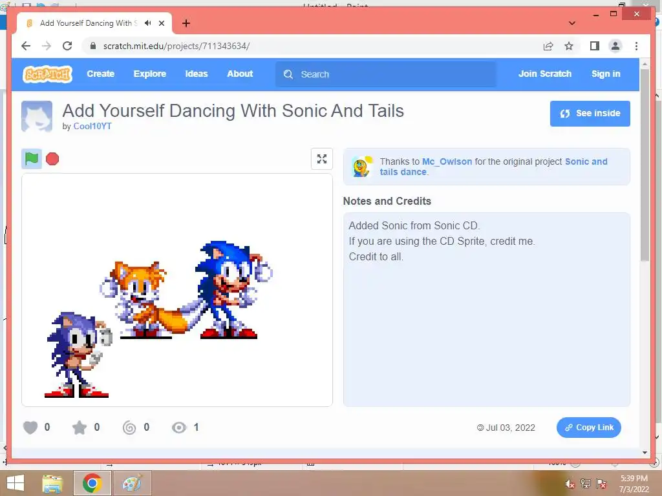Open Cool10YT author profile link
Viewport: 662px width, 496px height.
tap(92, 126)
